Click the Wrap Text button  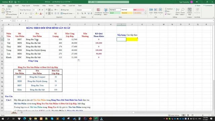[x=65, y=10]
